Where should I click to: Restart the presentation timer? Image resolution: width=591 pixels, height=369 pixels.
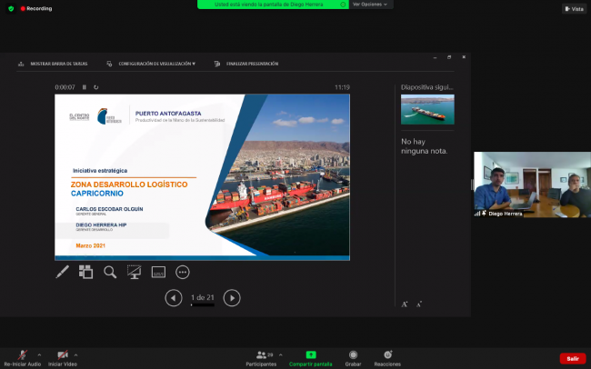[x=95, y=87]
